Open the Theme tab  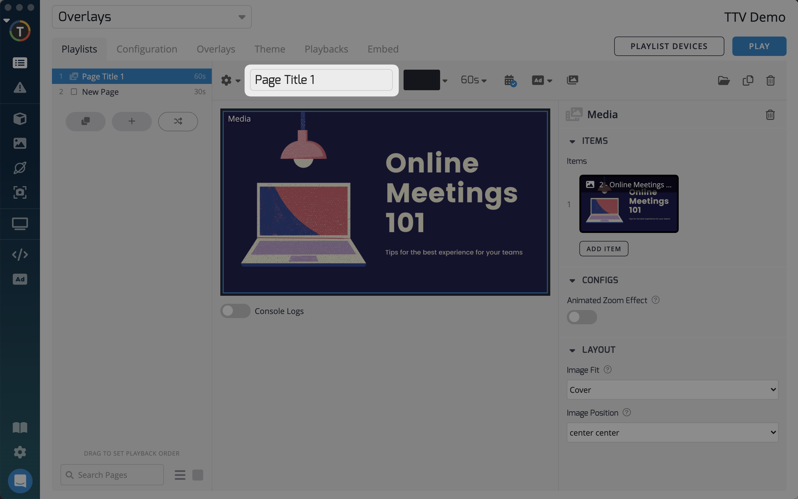[269, 49]
